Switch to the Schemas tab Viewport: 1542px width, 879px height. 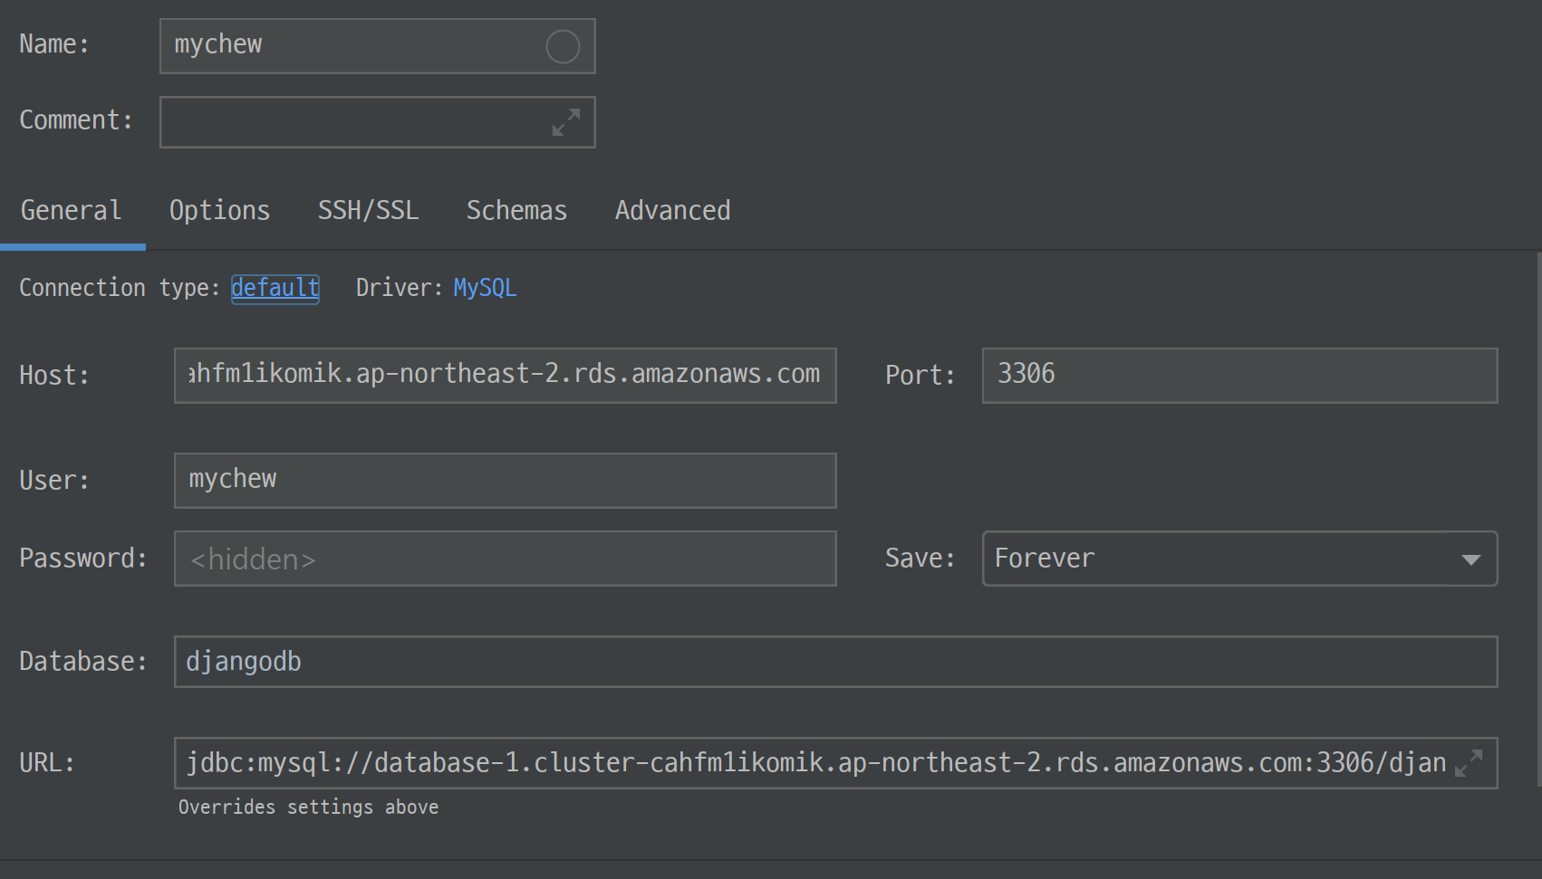pyautogui.click(x=516, y=210)
